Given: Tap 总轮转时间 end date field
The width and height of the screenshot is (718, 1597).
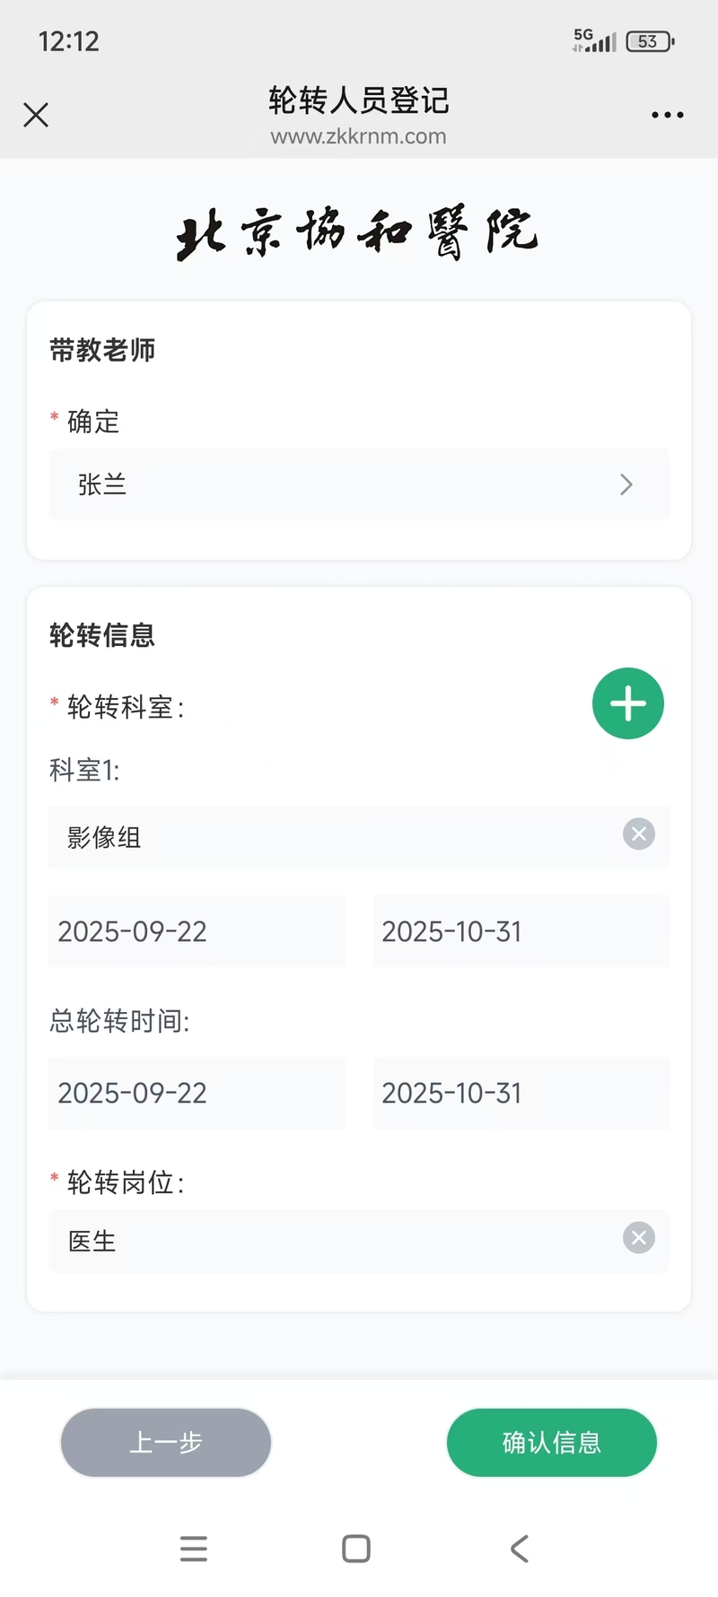Looking at the screenshot, I should pyautogui.click(x=521, y=1093).
